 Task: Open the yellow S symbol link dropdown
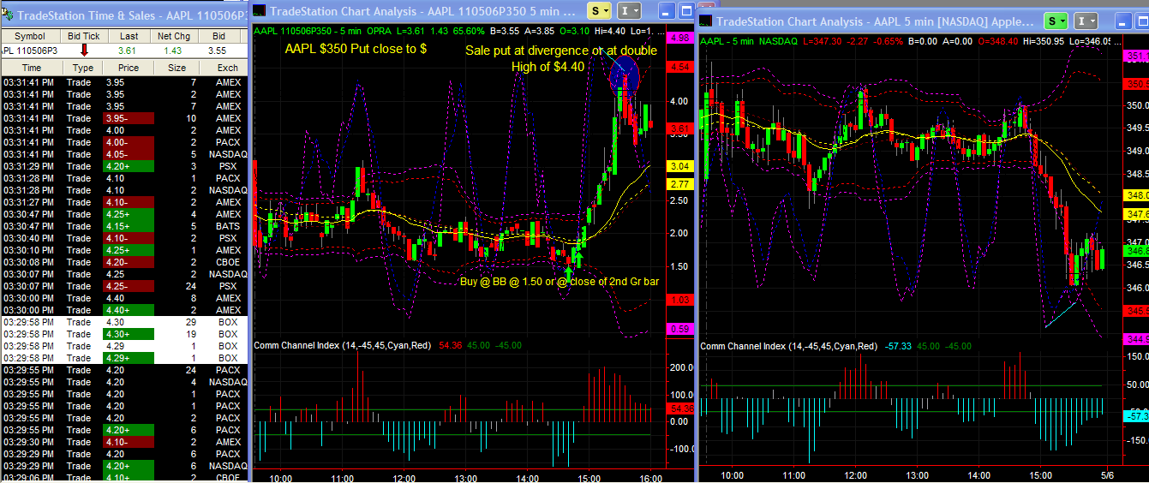tap(599, 10)
